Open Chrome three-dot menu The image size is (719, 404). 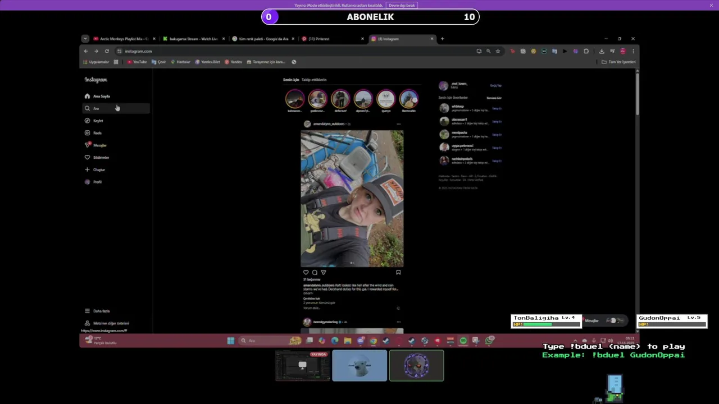click(x=633, y=51)
